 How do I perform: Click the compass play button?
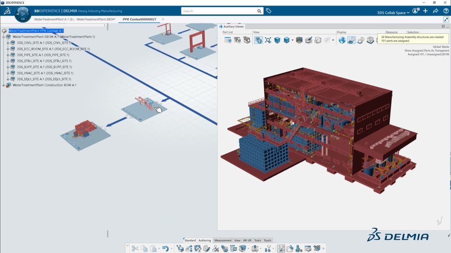[23, 14]
